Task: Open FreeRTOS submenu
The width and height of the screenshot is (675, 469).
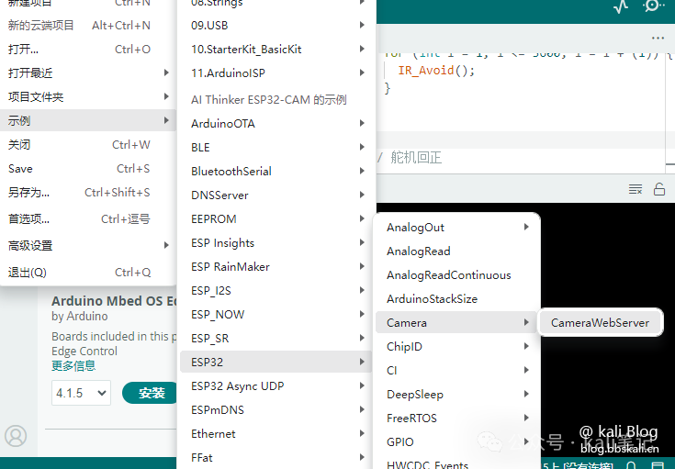Action: (x=456, y=418)
